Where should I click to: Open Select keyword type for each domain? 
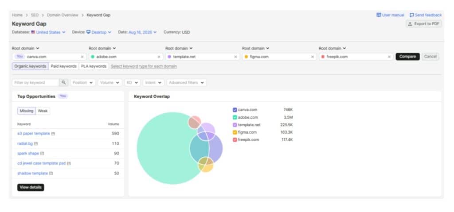[144, 66]
